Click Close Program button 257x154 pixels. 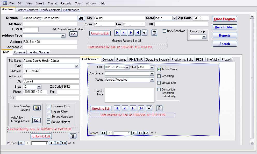point(225,19)
